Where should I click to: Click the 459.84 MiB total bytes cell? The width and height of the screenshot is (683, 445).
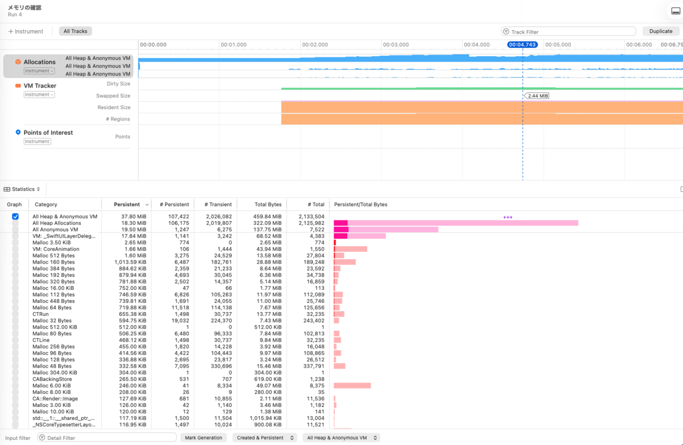click(x=267, y=217)
